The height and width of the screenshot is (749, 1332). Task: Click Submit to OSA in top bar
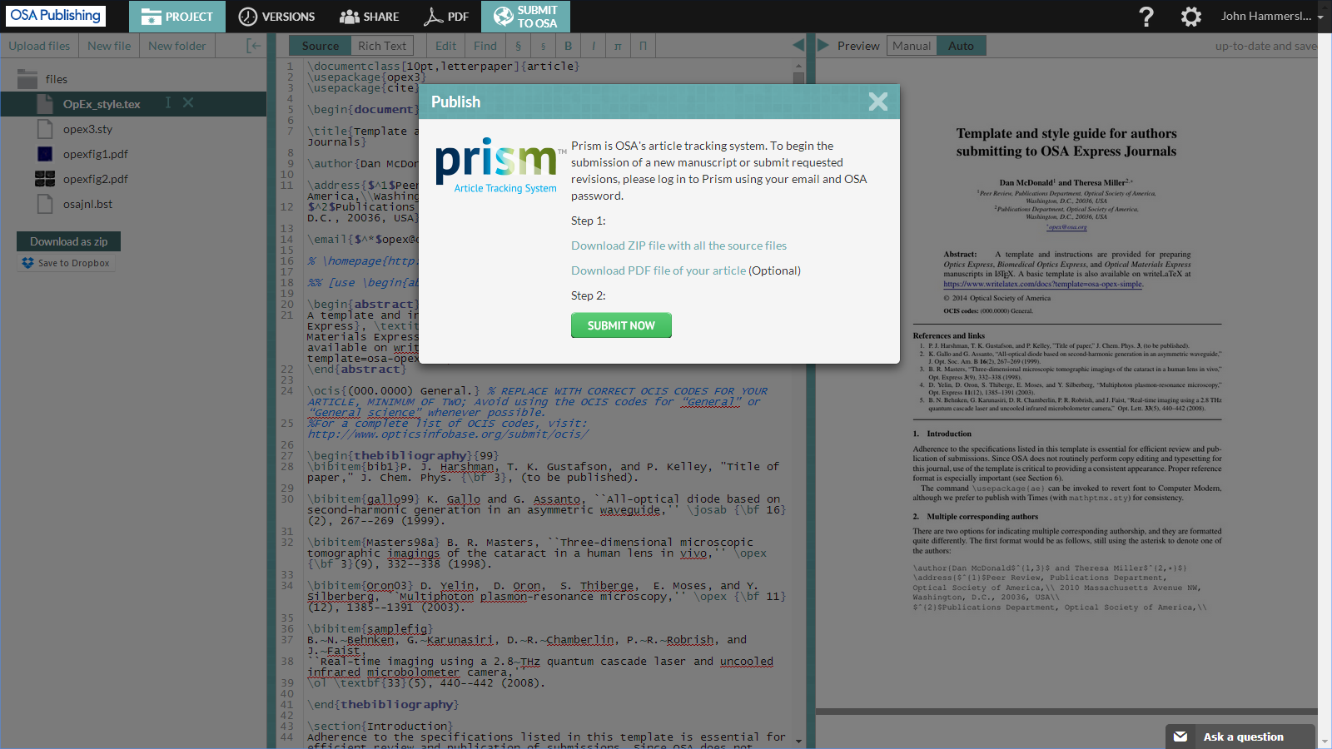[x=526, y=17]
